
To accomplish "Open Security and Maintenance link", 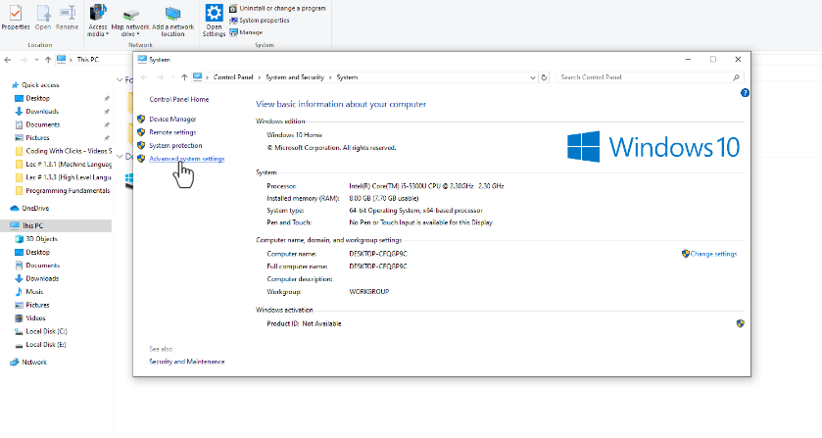I will [186, 362].
